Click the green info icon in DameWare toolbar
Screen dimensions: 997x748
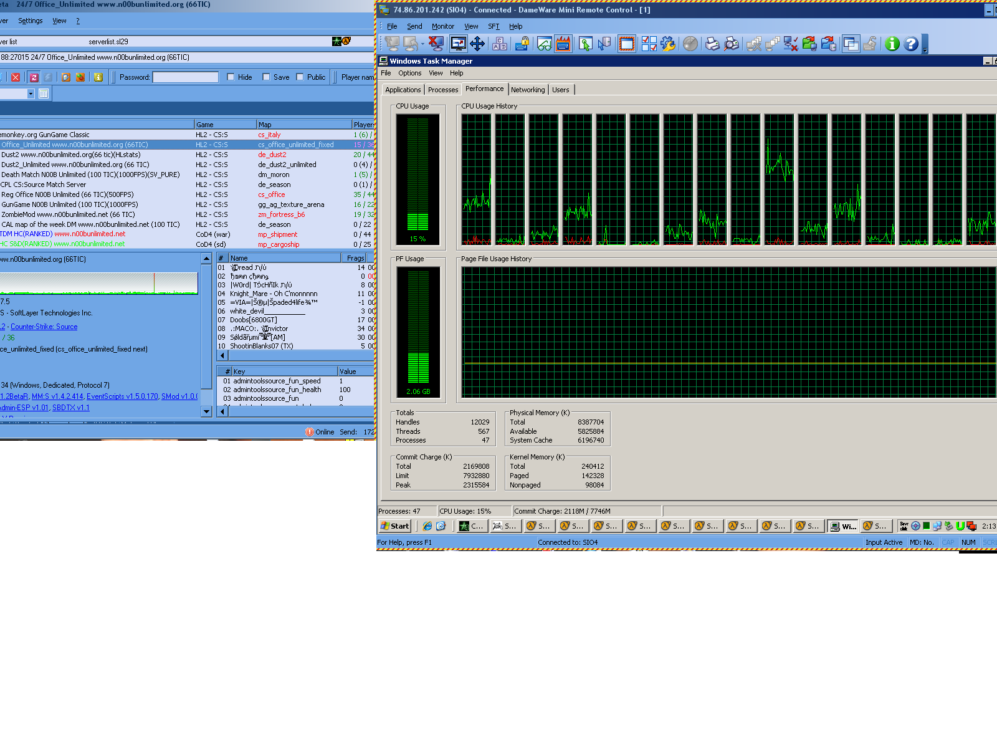coord(892,44)
